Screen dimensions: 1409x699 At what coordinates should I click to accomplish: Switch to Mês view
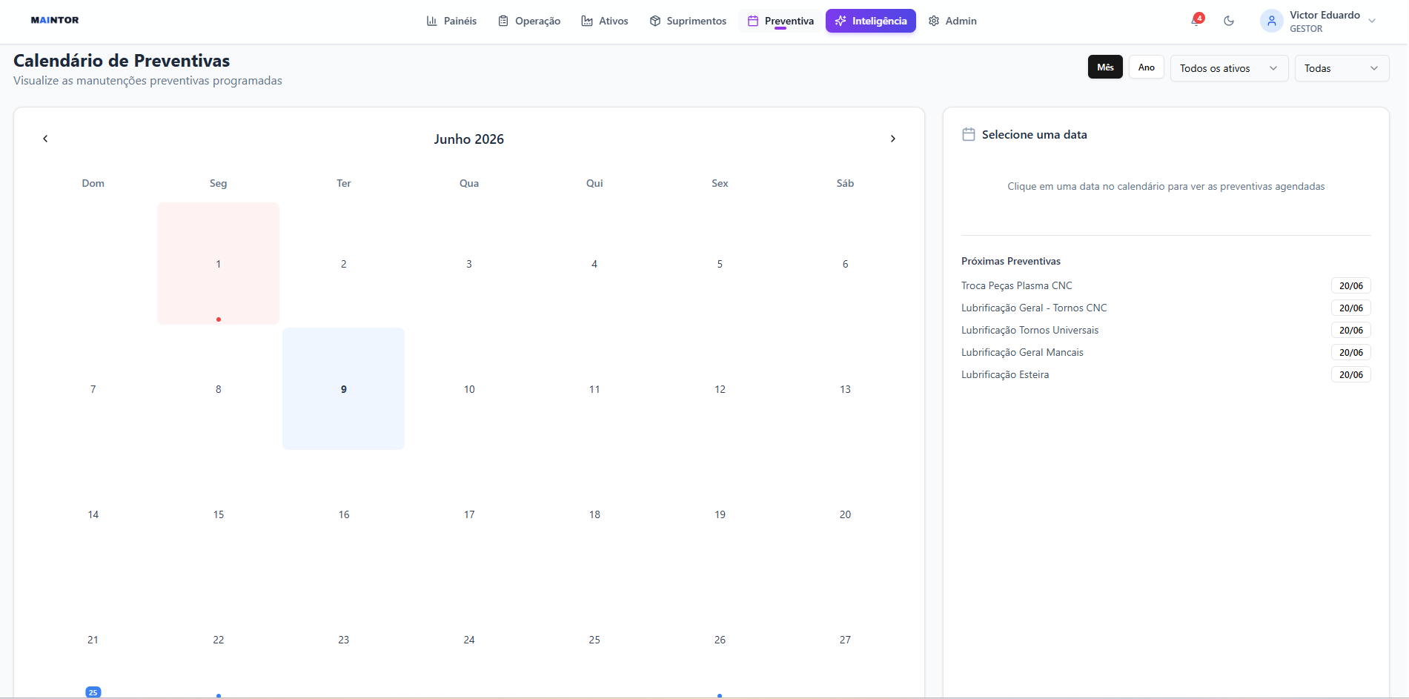click(1105, 67)
